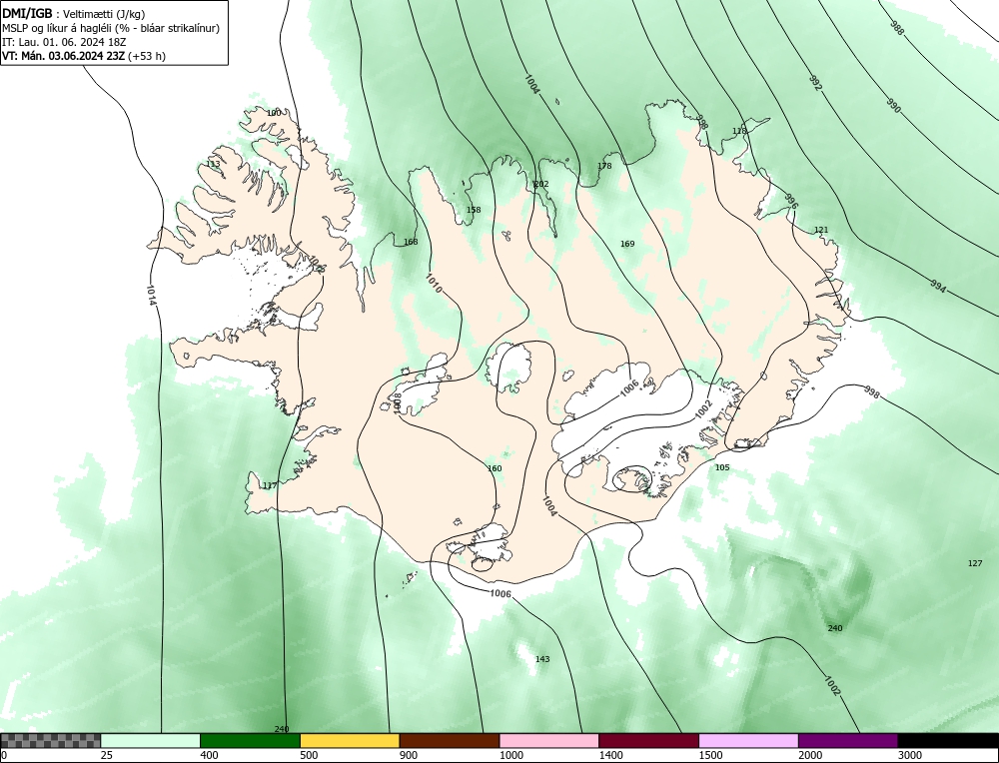Select the brown 900–1000 legend swatch
This screenshot has height=763, width=999.
click(x=450, y=741)
